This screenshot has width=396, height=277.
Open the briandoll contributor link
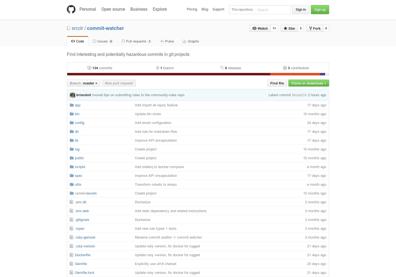(x=83, y=95)
